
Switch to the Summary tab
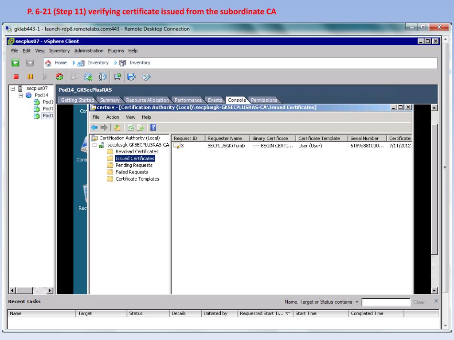coord(110,100)
